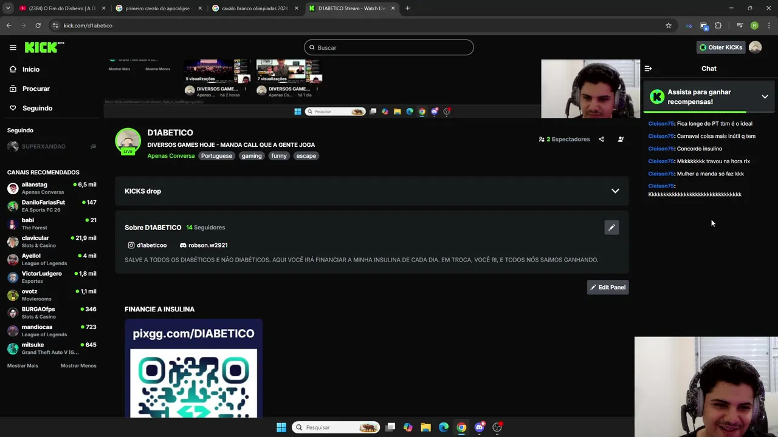This screenshot has height=437, width=778.
Task: Click the pixgg QR code panel image
Action: [193, 368]
